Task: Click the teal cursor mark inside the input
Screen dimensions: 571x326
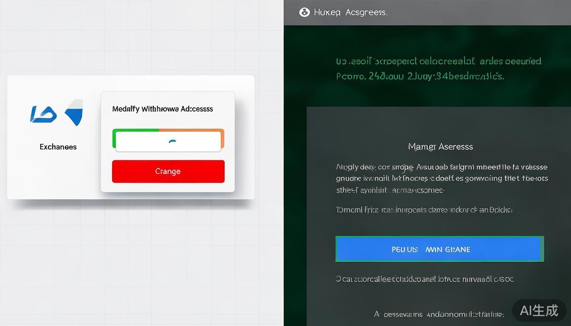Action: pos(172,142)
